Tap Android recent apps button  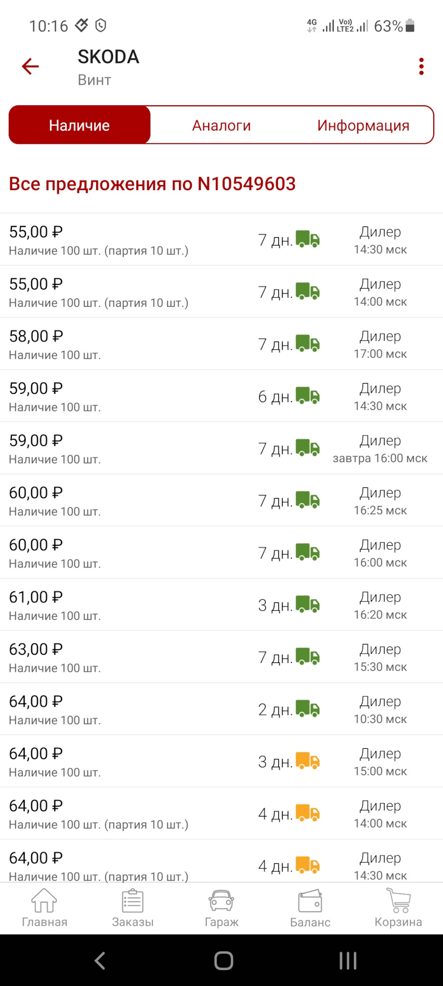(348, 960)
